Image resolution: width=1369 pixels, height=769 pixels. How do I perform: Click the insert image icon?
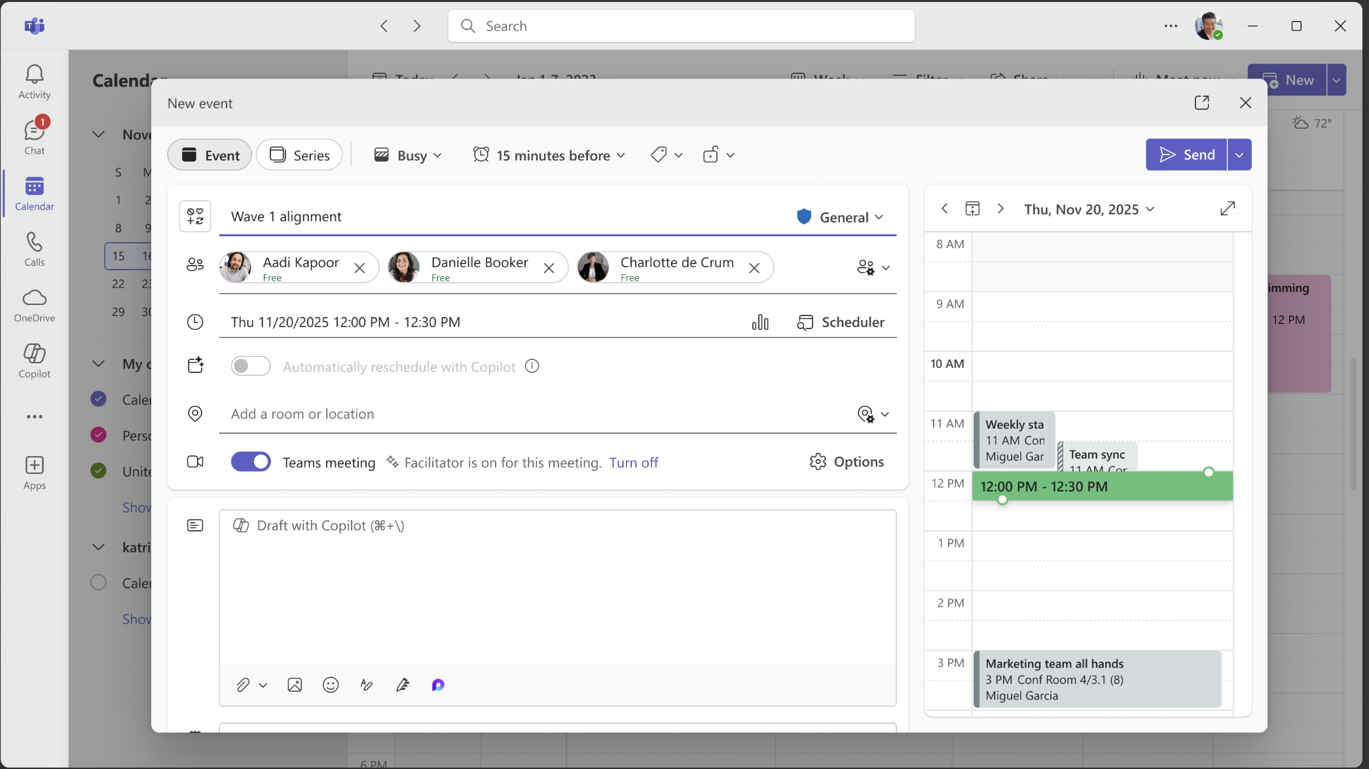295,685
